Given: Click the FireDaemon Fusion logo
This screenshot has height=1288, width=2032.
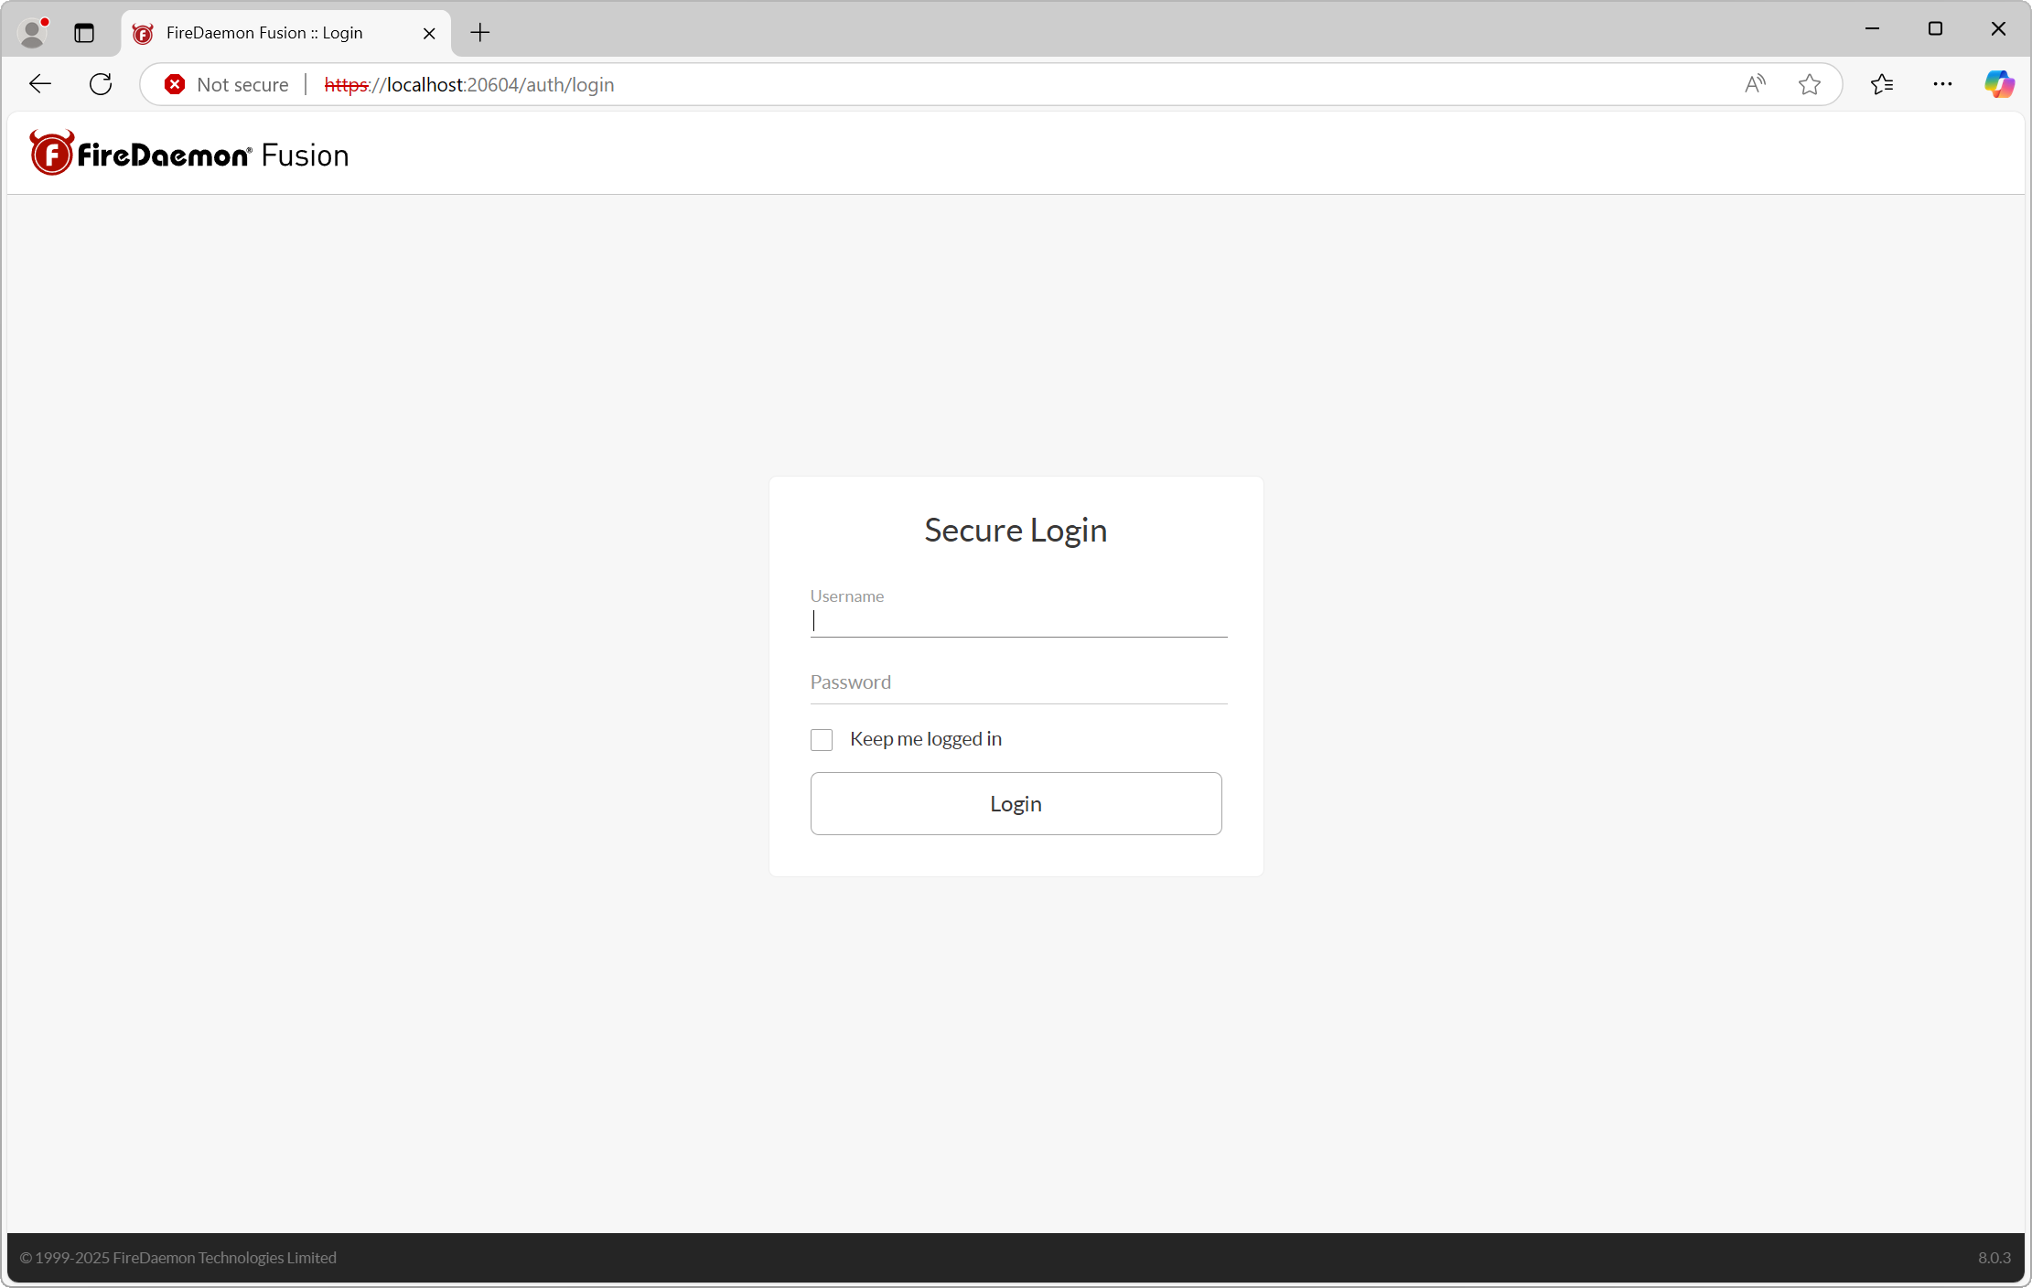Looking at the screenshot, I should coord(188,154).
